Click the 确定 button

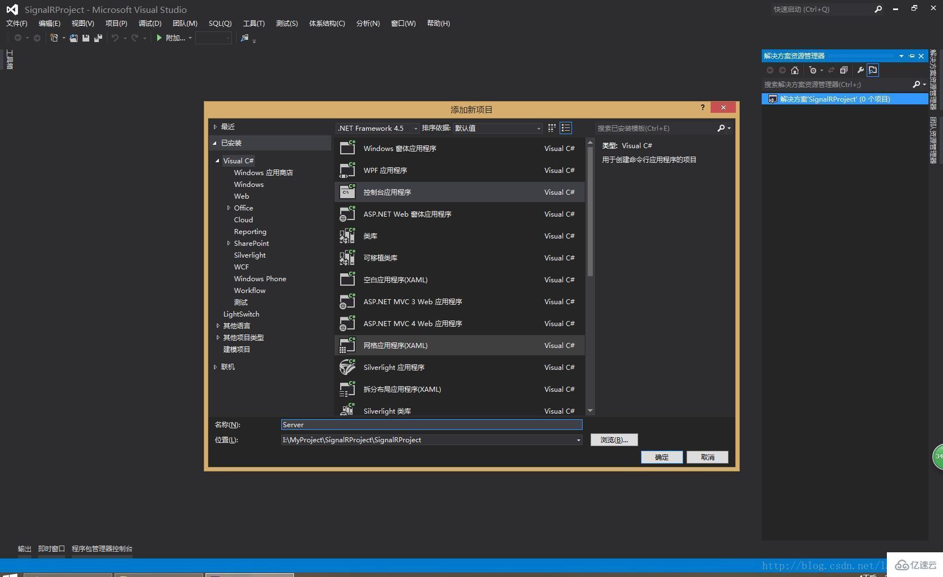coord(662,457)
